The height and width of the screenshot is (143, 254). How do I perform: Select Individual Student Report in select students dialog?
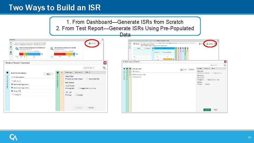198,73
